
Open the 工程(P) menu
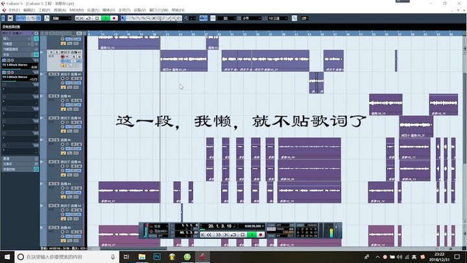[x=44, y=10]
